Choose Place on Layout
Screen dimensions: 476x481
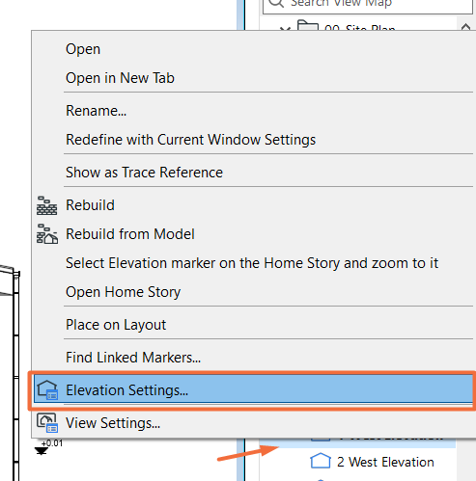point(116,325)
